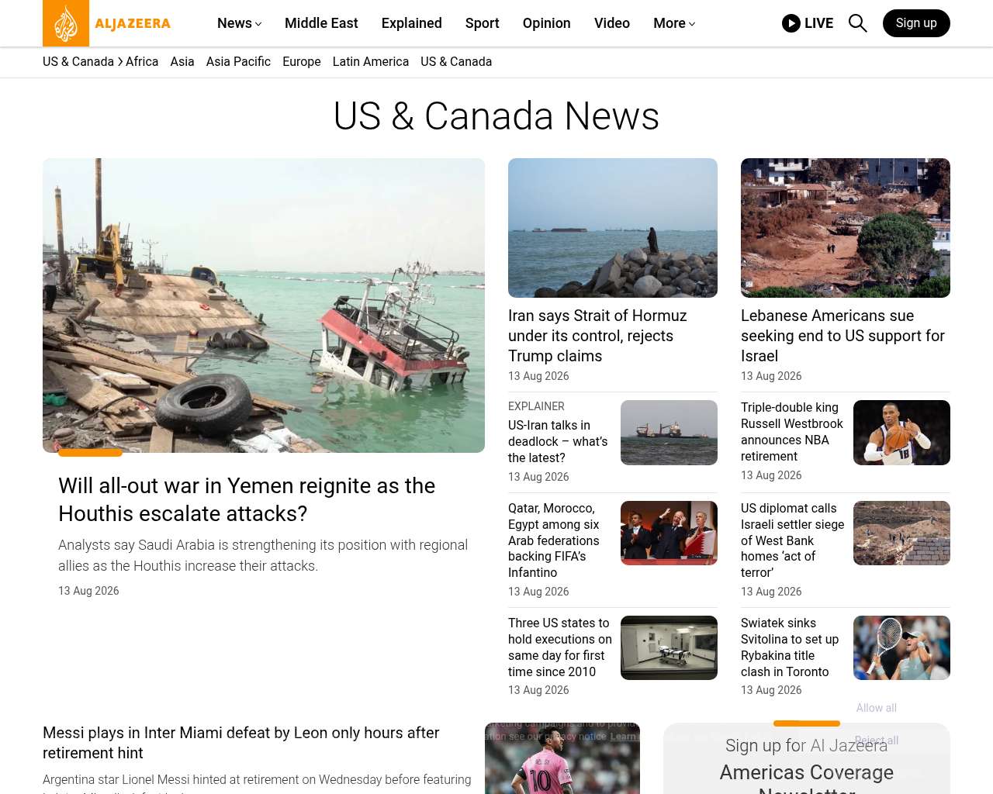Open the Opinion section
Screen dimensions: 993x794
click(547, 23)
